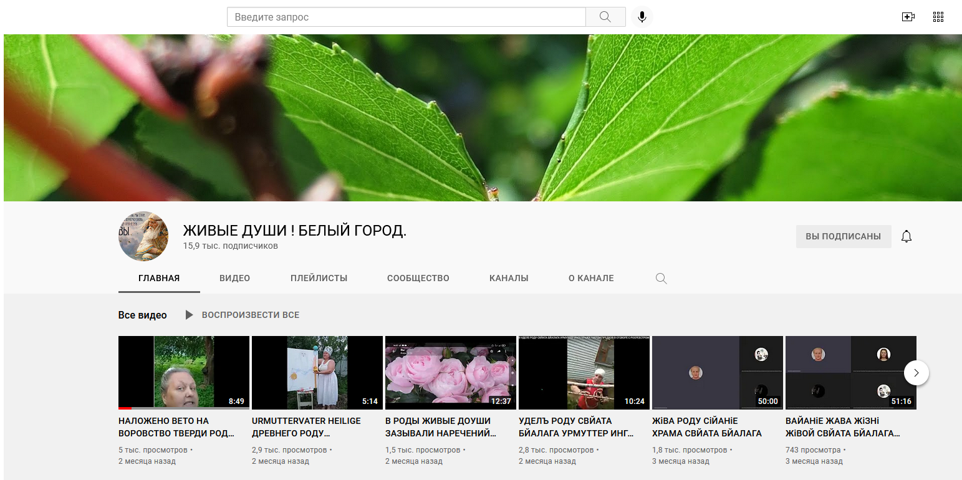Click the Все видео heading
This screenshot has height=480, width=962.
pos(143,315)
